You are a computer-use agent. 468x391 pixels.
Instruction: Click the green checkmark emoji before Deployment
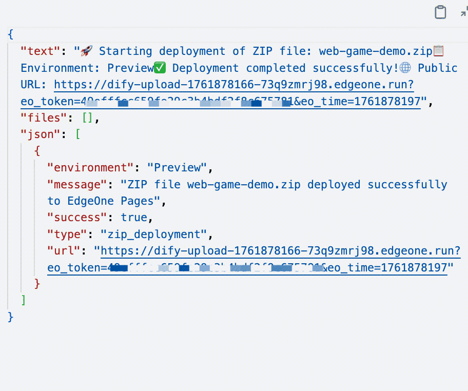(161, 68)
